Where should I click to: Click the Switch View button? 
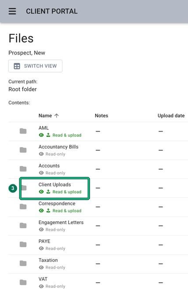pyautogui.click(x=35, y=66)
